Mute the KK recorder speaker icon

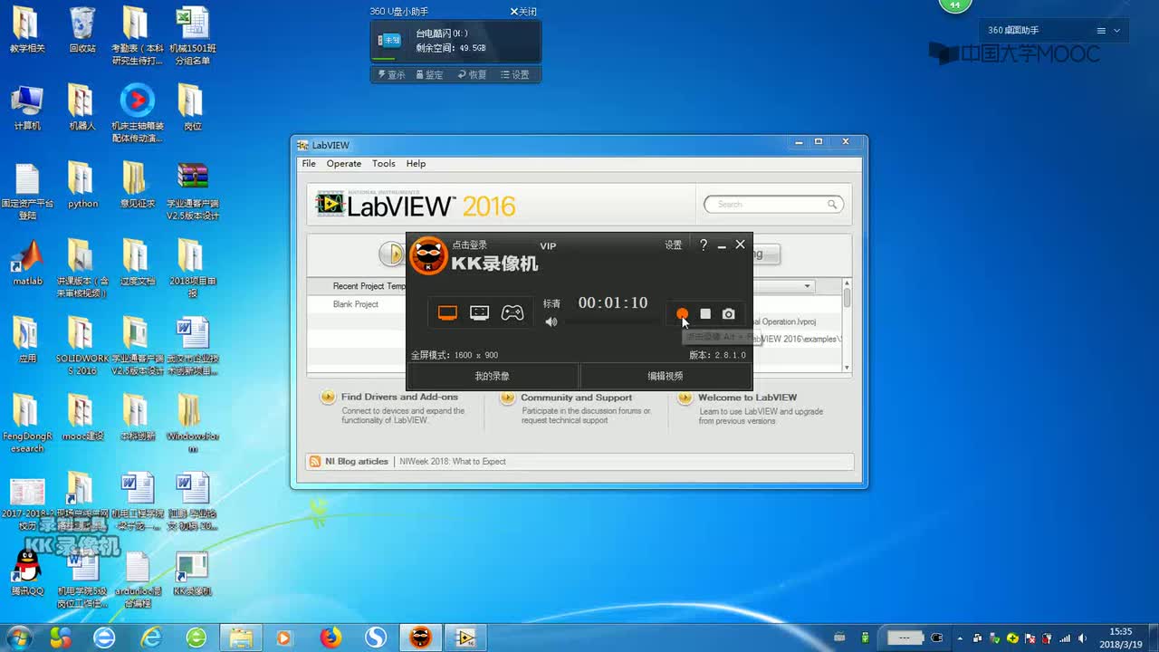[x=551, y=321]
